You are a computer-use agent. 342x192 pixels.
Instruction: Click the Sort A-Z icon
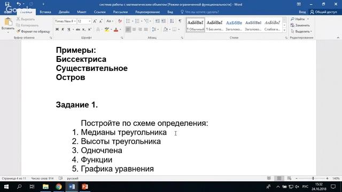pos(172,21)
